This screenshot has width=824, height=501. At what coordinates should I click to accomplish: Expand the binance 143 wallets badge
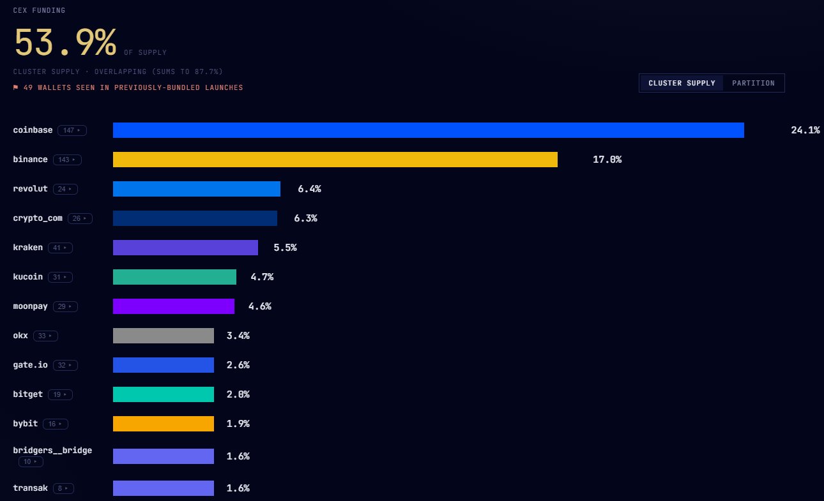coord(67,160)
